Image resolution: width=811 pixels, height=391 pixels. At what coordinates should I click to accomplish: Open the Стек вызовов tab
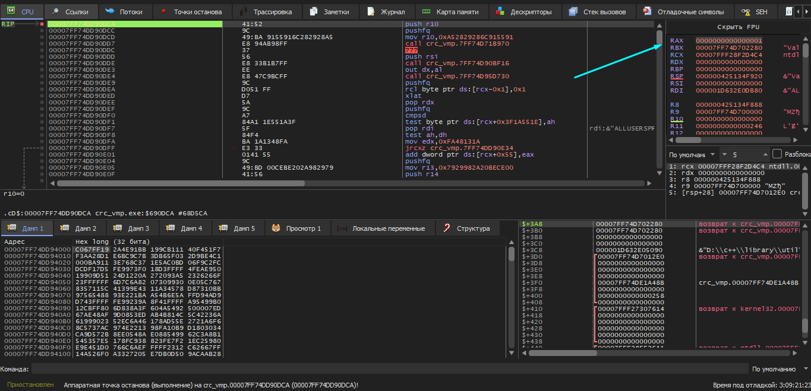[x=598, y=11]
